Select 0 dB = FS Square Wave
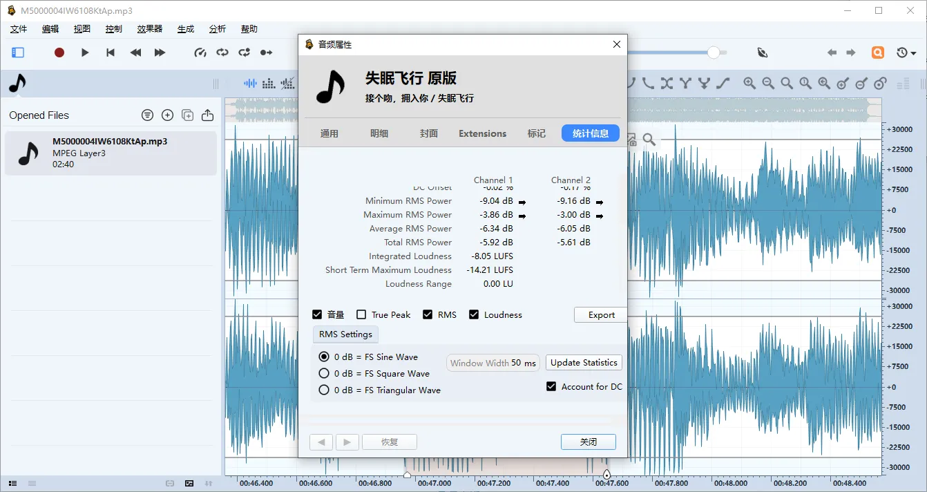This screenshot has width=927, height=492. [324, 373]
